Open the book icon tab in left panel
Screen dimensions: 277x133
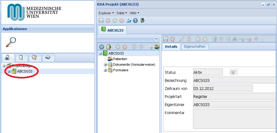point(48,57)
